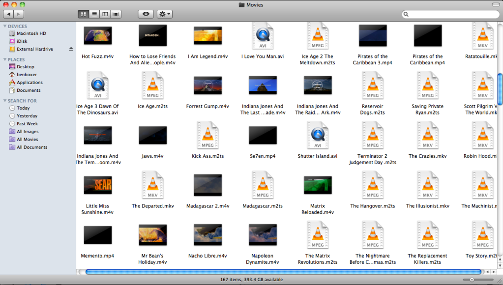Click the Se7en.mp4 file name
This screenshot has height=285, width=503.
point(263,156)
